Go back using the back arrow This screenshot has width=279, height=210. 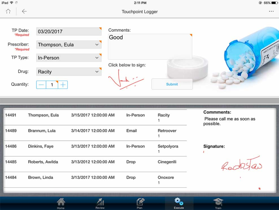point(24,11)
